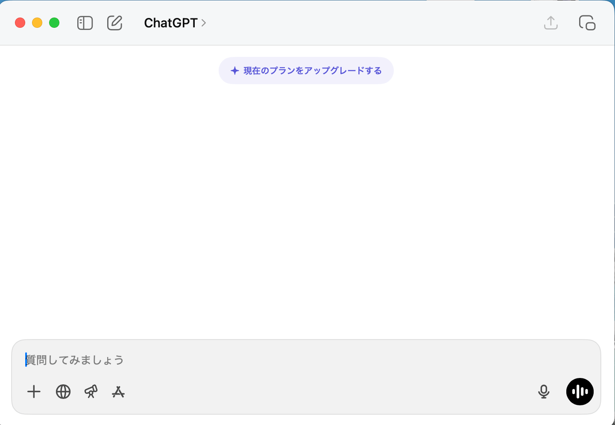Viewport: 615px width, 425px height.
Task: Expand the chevron next to ChatGPT
Action: [x=204, y=23]
